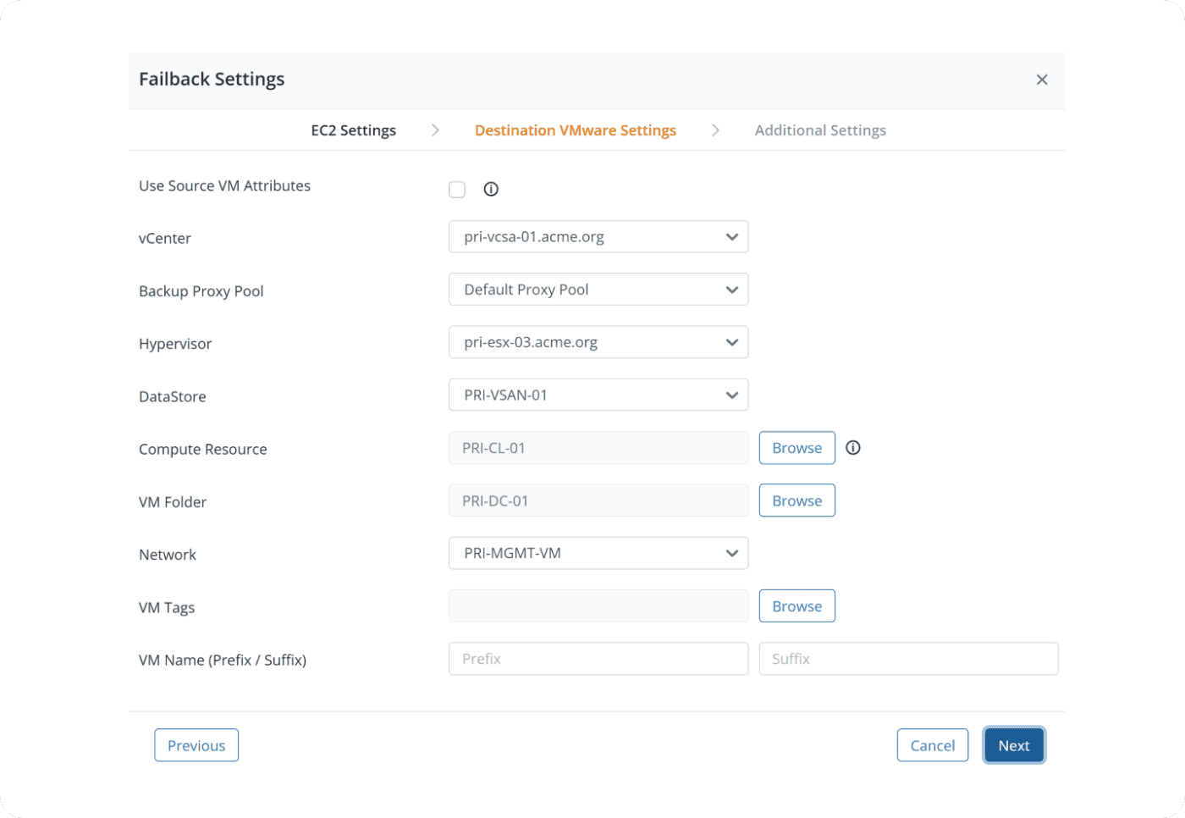Open the Network dropdown list
1185x818 pixels.
pyautogui.click(x=598, y=553)
